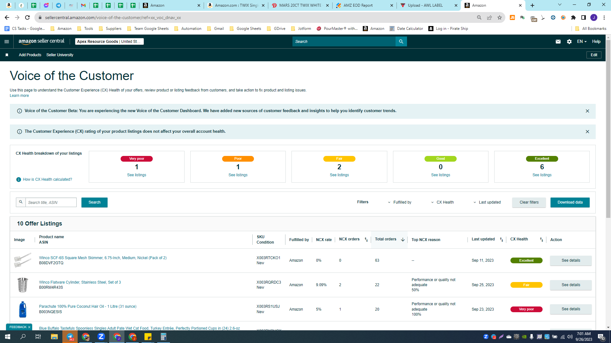See listings under Very poor
The height and width of the screenshot is (343, 611).
coord(137,175)
